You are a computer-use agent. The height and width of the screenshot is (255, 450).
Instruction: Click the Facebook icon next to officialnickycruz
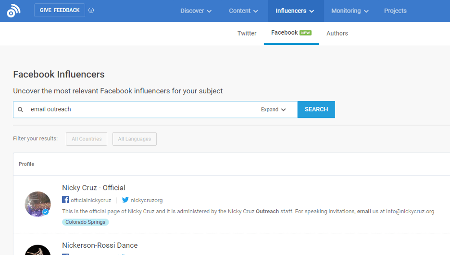click(65, 200)
